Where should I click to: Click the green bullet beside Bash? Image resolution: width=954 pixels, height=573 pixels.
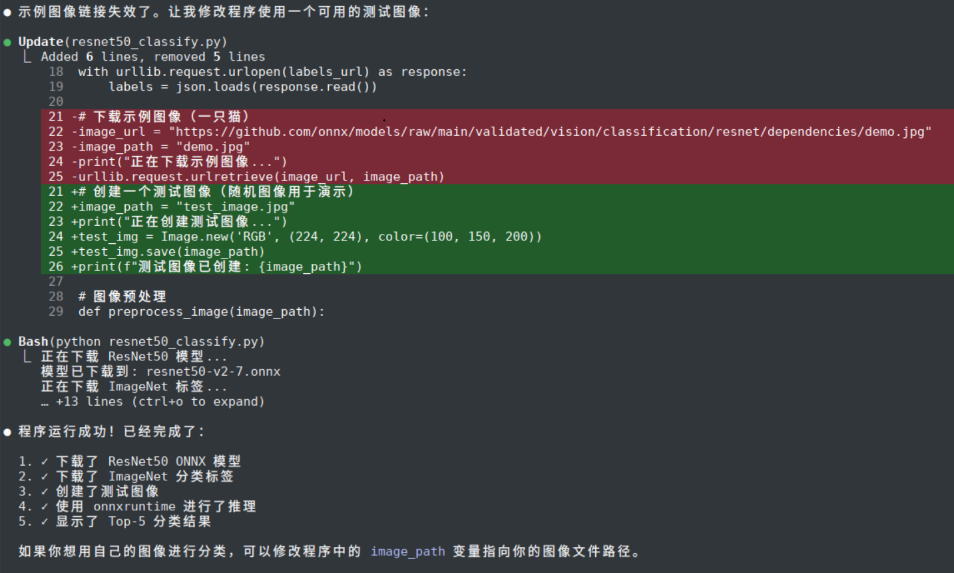7,342
